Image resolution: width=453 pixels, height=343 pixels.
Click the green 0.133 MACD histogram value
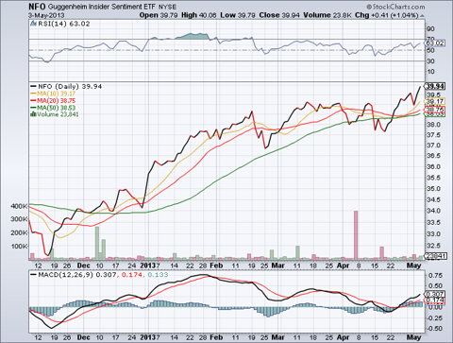158,275
